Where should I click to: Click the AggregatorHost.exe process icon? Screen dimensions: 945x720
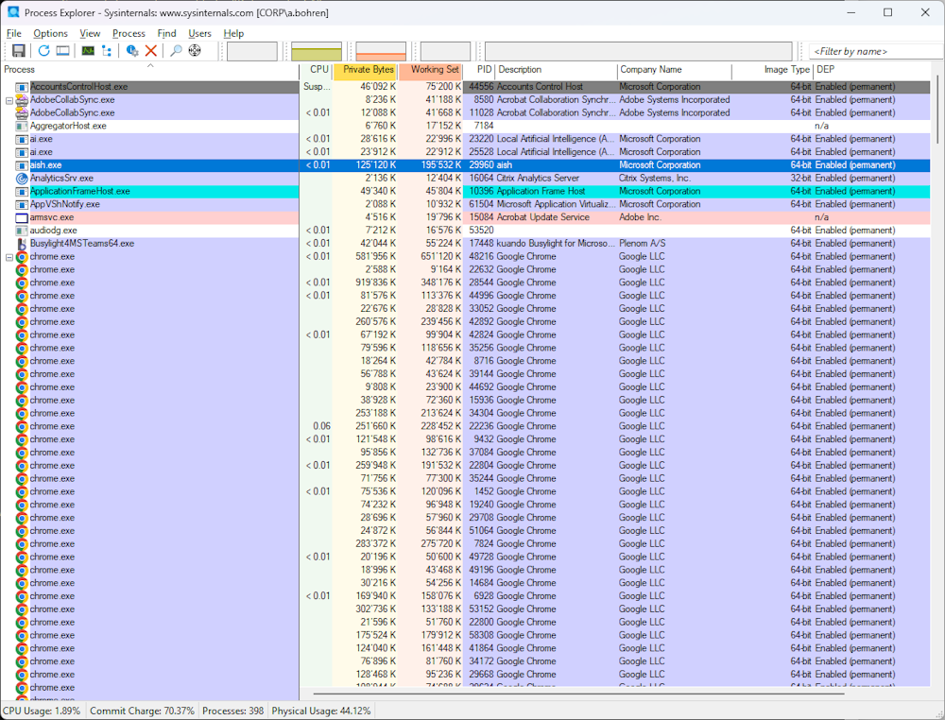pyautogui.click(x=22, y=127)
